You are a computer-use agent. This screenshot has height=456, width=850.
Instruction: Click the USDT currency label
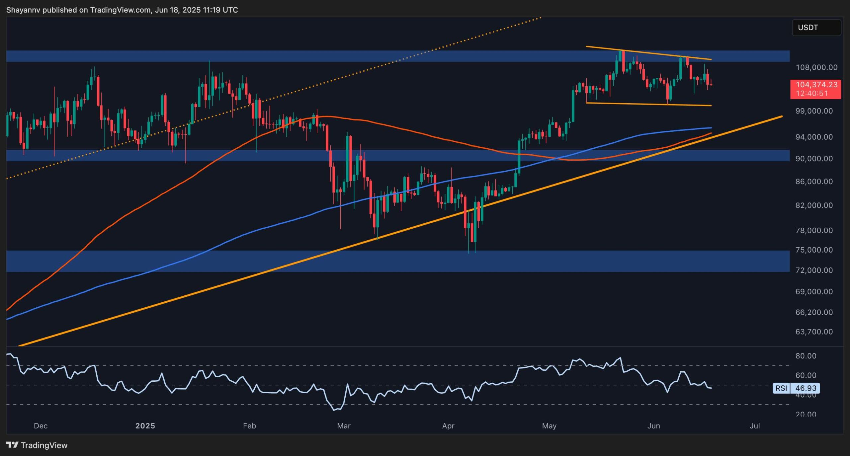click(816, 28)
